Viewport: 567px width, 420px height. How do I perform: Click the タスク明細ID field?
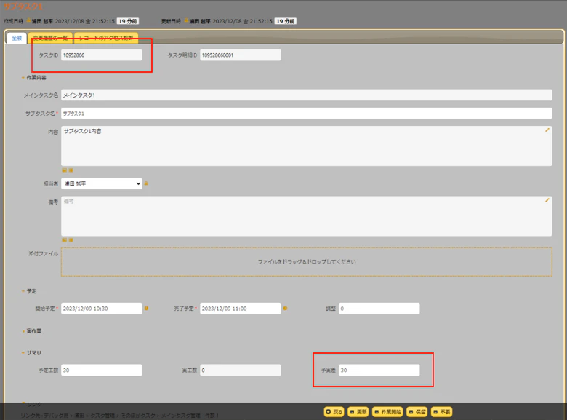click(240, 55)
